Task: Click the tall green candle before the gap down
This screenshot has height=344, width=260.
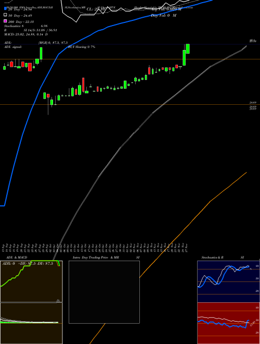Action: (41, 53)
